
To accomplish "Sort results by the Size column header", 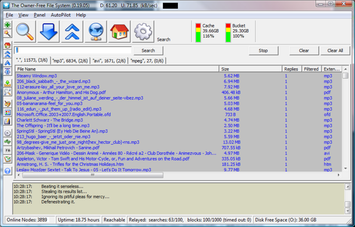I will tap(251, 69).
